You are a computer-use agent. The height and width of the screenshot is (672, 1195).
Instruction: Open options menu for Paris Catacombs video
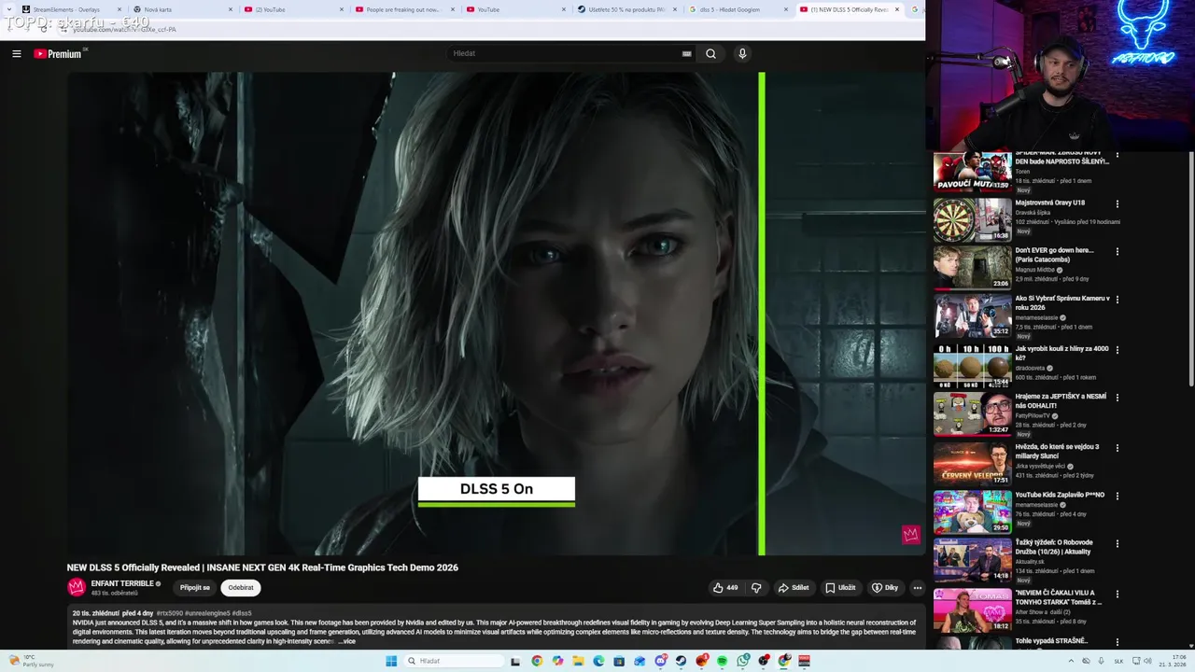pyautogui.click(x=1117, y=251)
